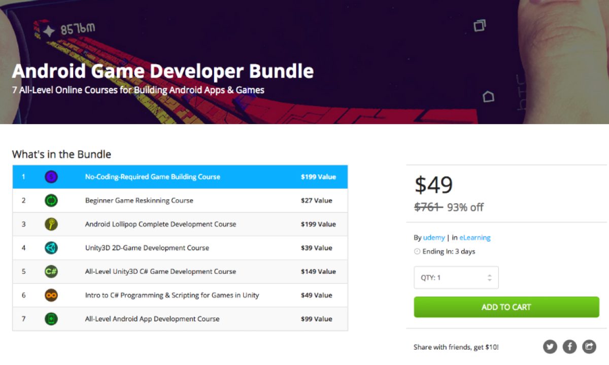
Task: Click the generic share arrow icon
Action: [589, 347]
